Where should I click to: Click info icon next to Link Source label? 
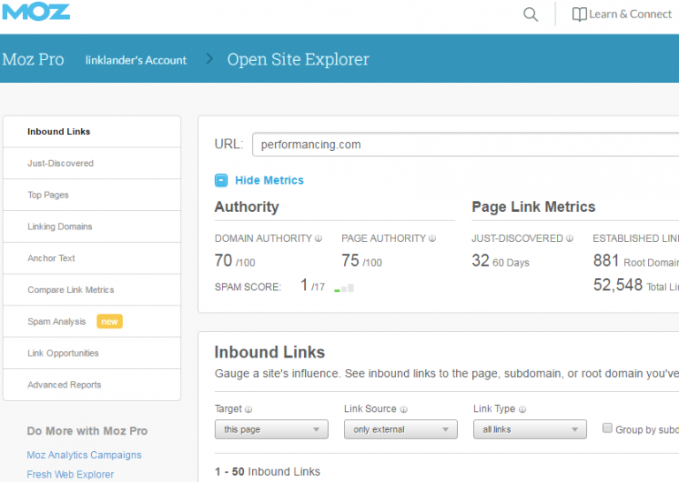tap(404, 410)
